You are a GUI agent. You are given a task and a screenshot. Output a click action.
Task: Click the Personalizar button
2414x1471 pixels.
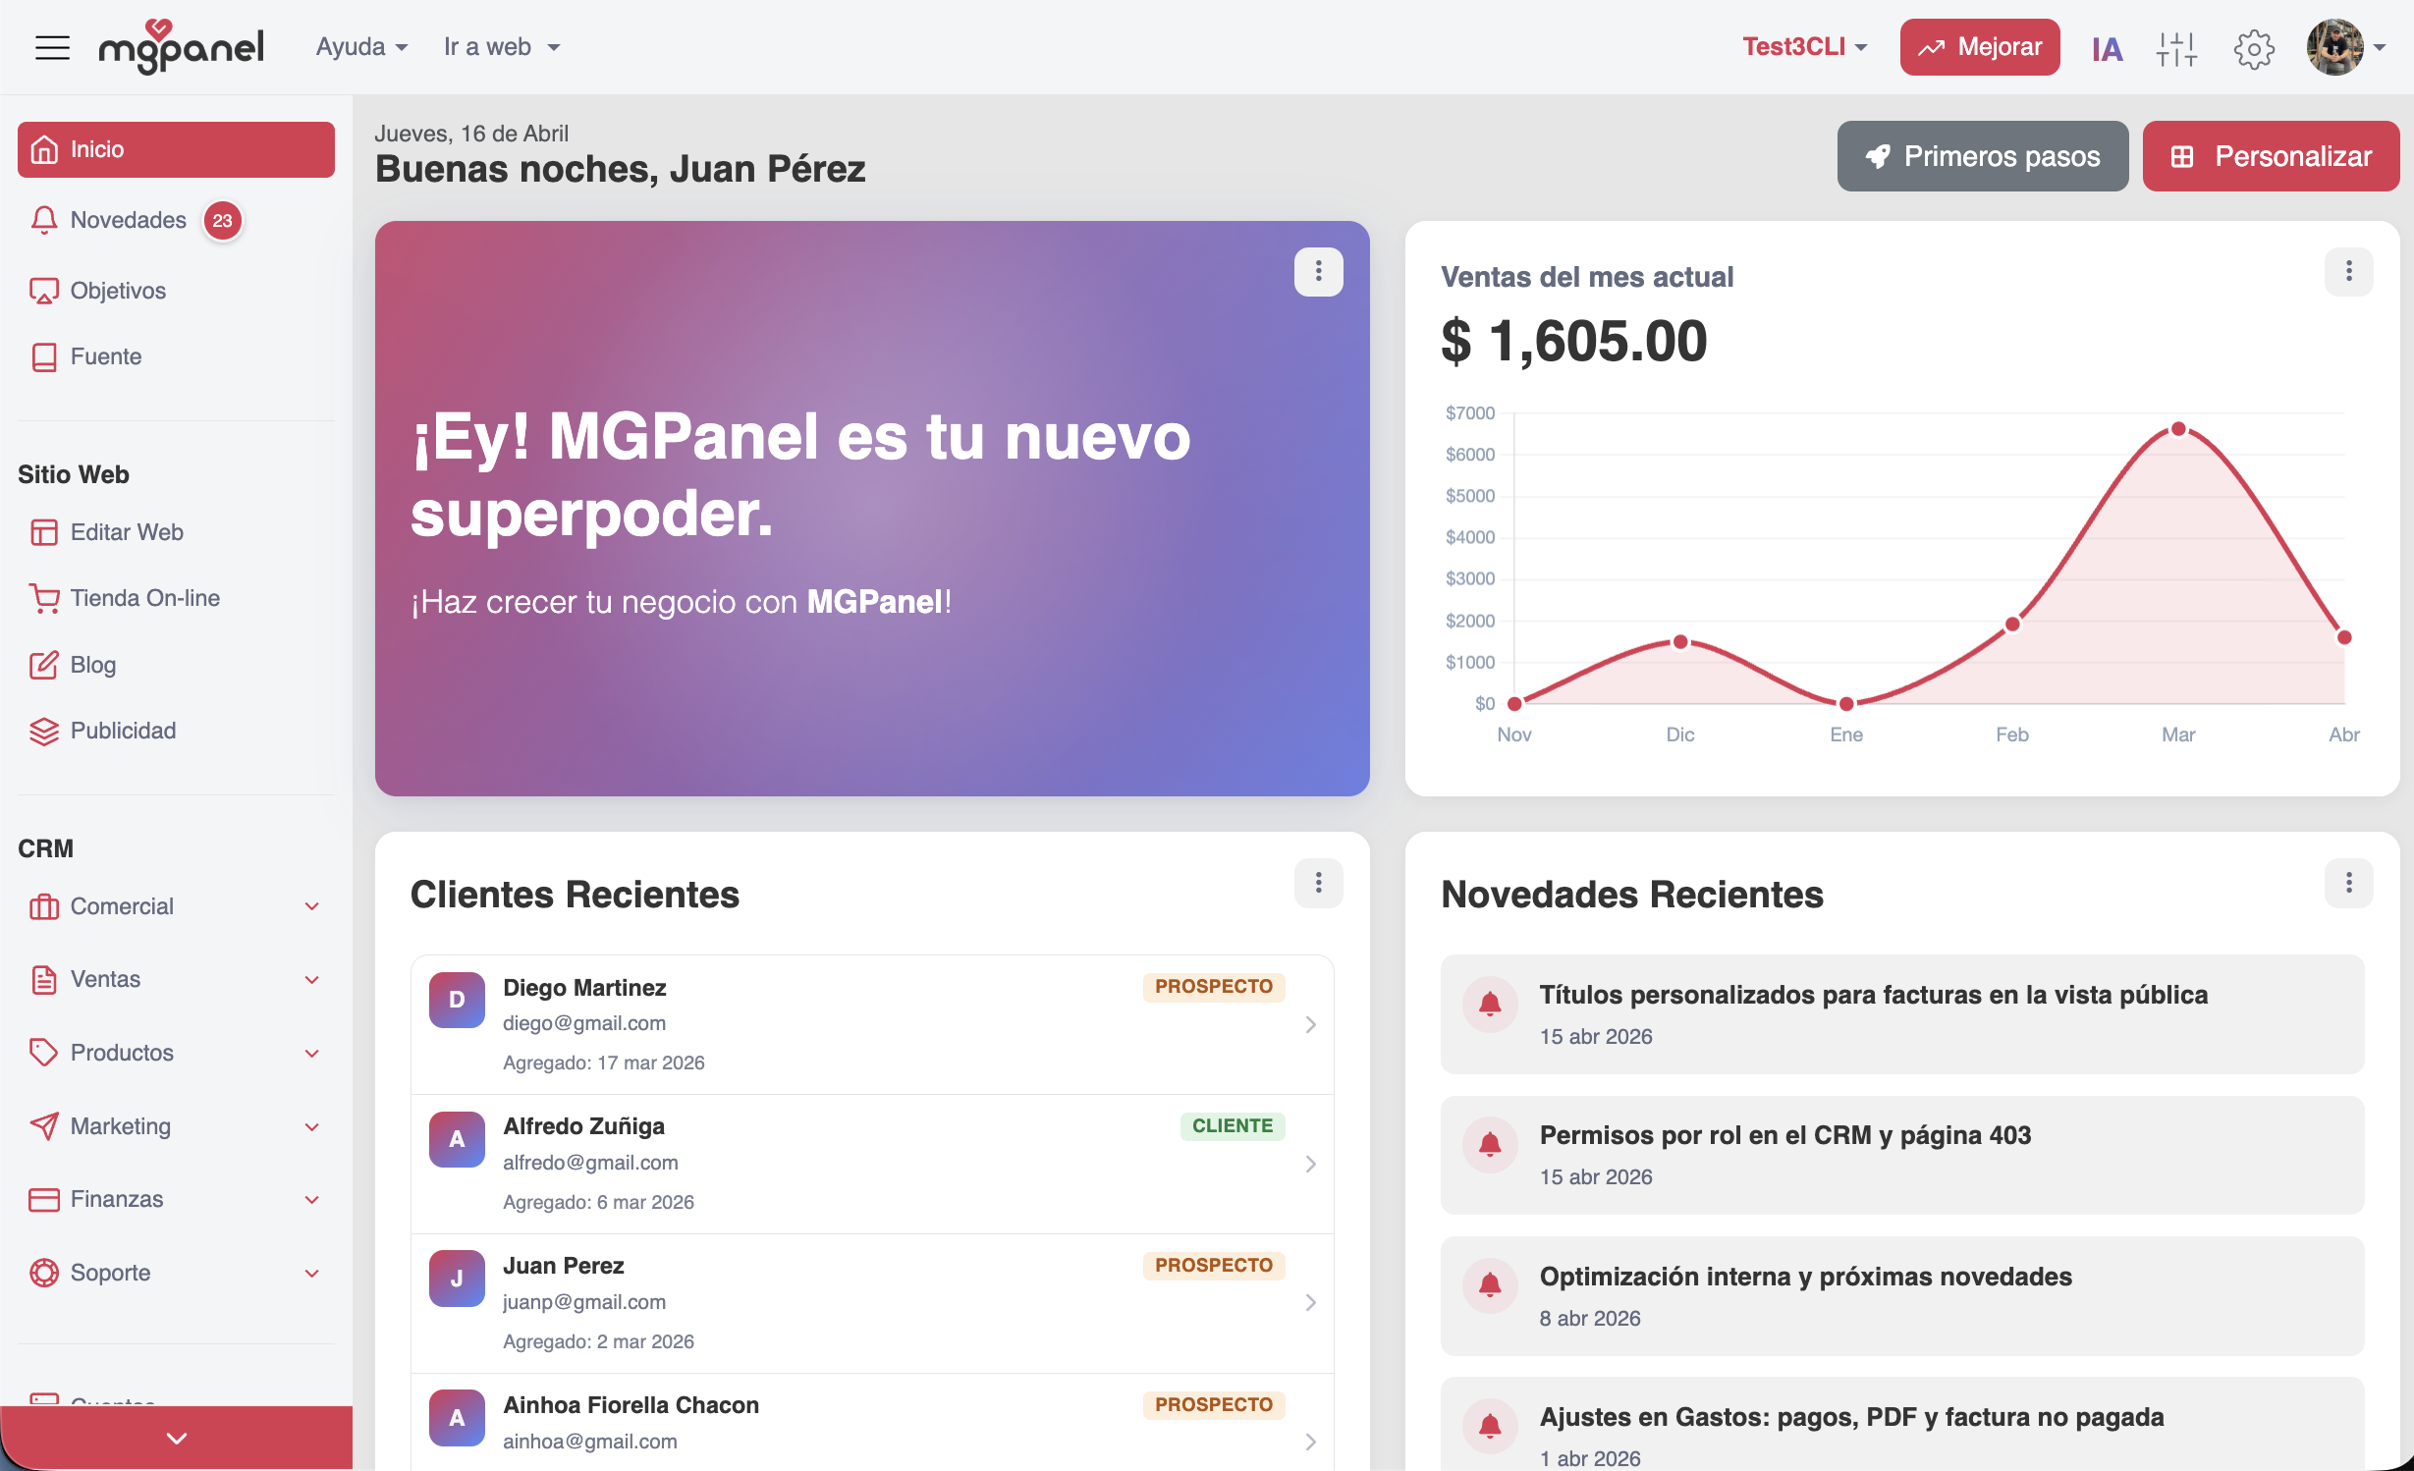[2271, 156]
